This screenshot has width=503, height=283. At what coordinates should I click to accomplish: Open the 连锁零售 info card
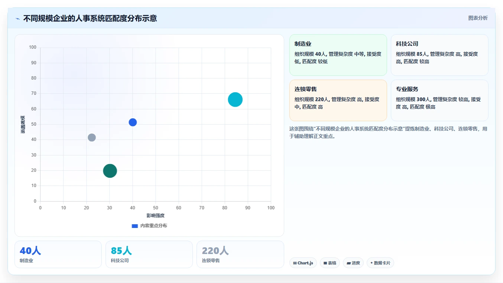click(x=338, y=100)
